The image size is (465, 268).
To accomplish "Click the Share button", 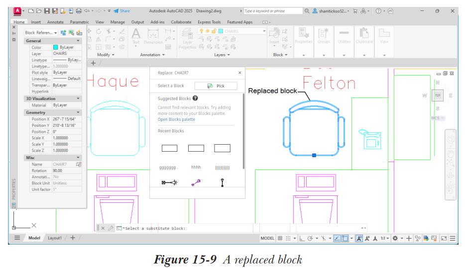I will (122, 11).
